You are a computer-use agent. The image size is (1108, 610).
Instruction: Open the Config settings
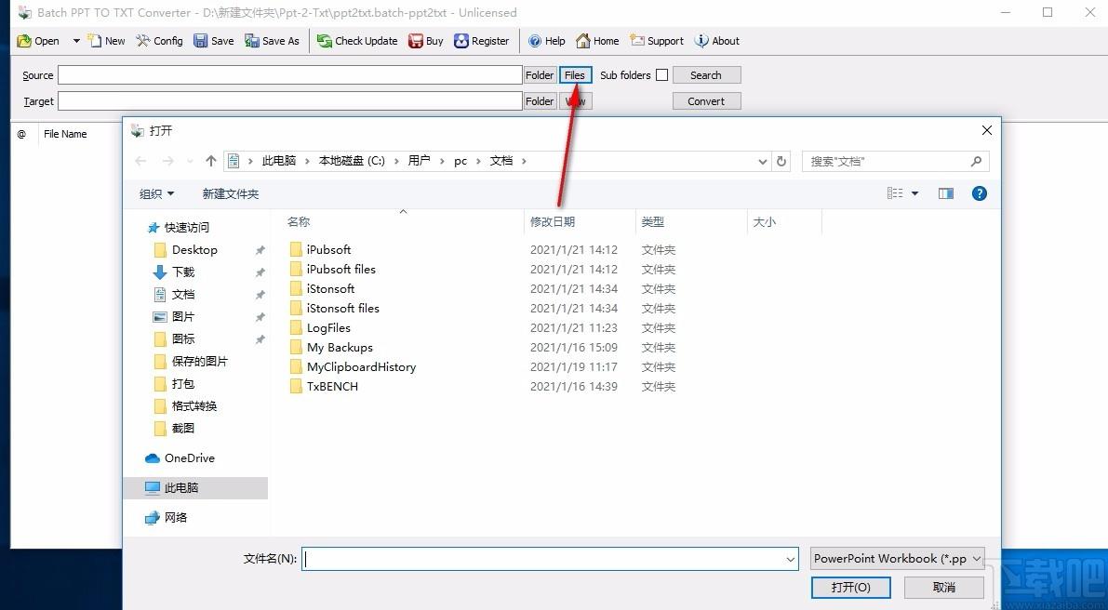(160, 41)
